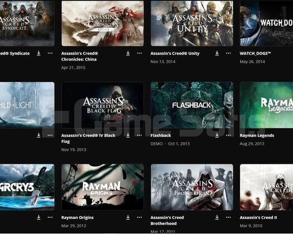Open the Rayman Origins cover thumbnail
The image size is (293, 234).
[103, 187]
